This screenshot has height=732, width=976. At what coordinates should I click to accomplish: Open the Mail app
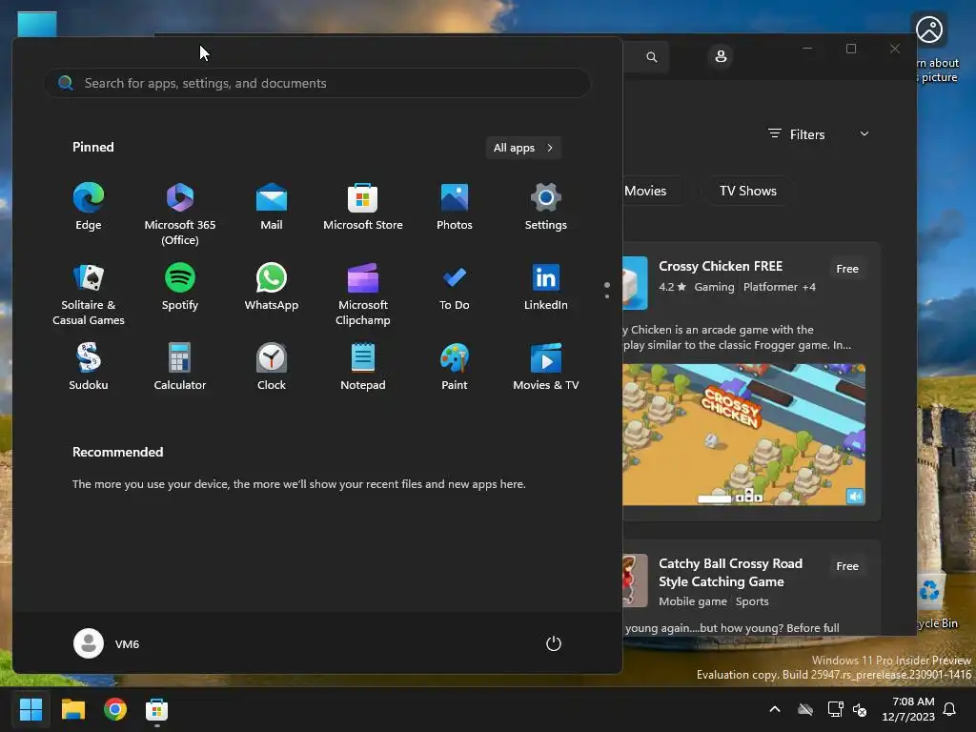[x=272, y=207]
